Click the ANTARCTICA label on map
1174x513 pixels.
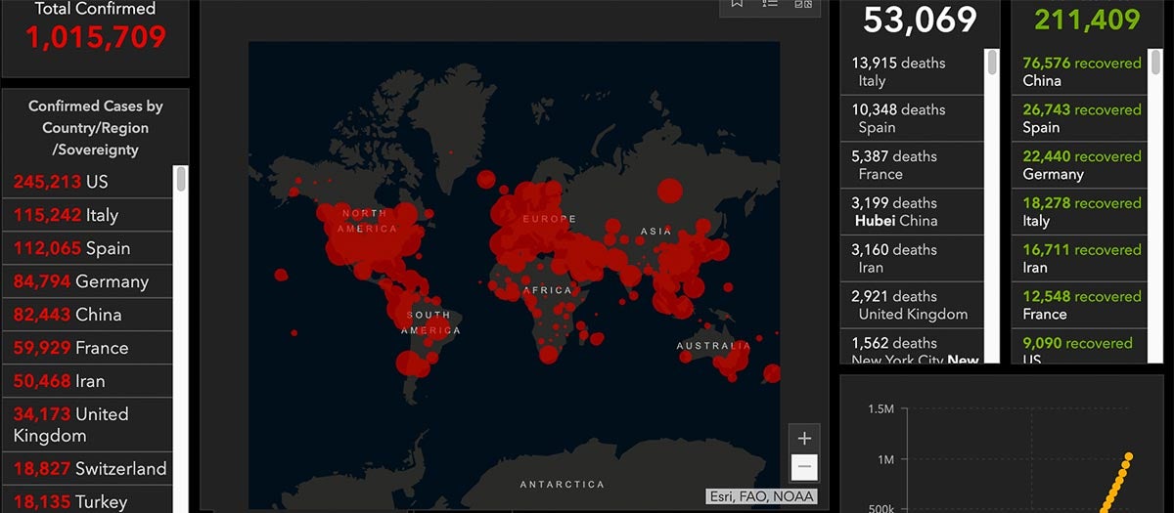tap(562, 484)
